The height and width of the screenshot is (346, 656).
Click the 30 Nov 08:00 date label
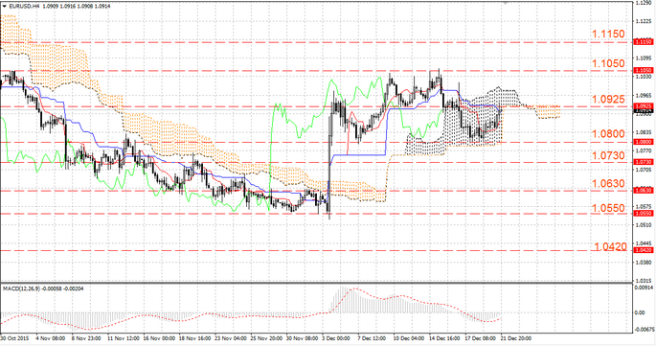pos(302,338)
